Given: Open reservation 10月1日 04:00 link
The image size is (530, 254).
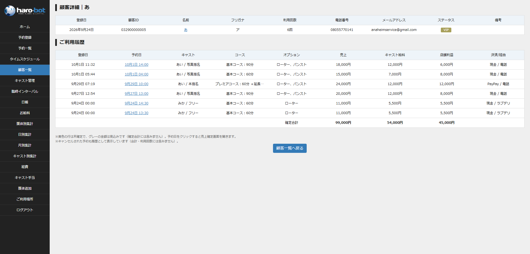Looking at the screenshot, I should click(x=136, y=74).
